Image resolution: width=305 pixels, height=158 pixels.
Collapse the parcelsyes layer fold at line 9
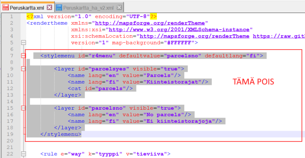tap(24, 69)
